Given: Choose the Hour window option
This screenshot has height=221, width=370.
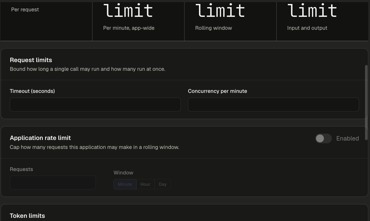Looking at the screenshot, I should click(145, 184).
